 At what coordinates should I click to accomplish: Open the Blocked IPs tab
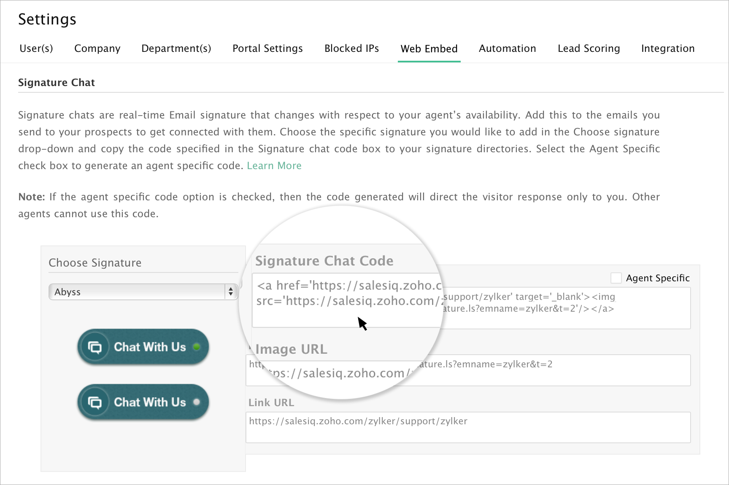coord(351,48)
